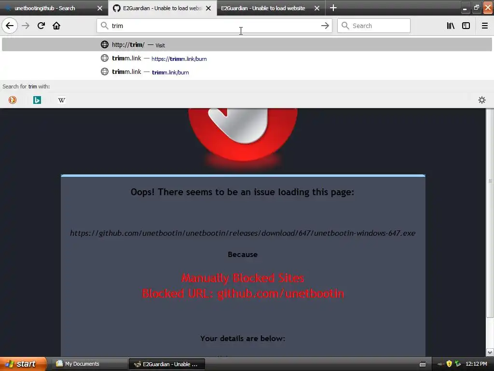Click the Go arrow in address bar
494x371 pixels.
pyautogui.click(x=325, y=26)
